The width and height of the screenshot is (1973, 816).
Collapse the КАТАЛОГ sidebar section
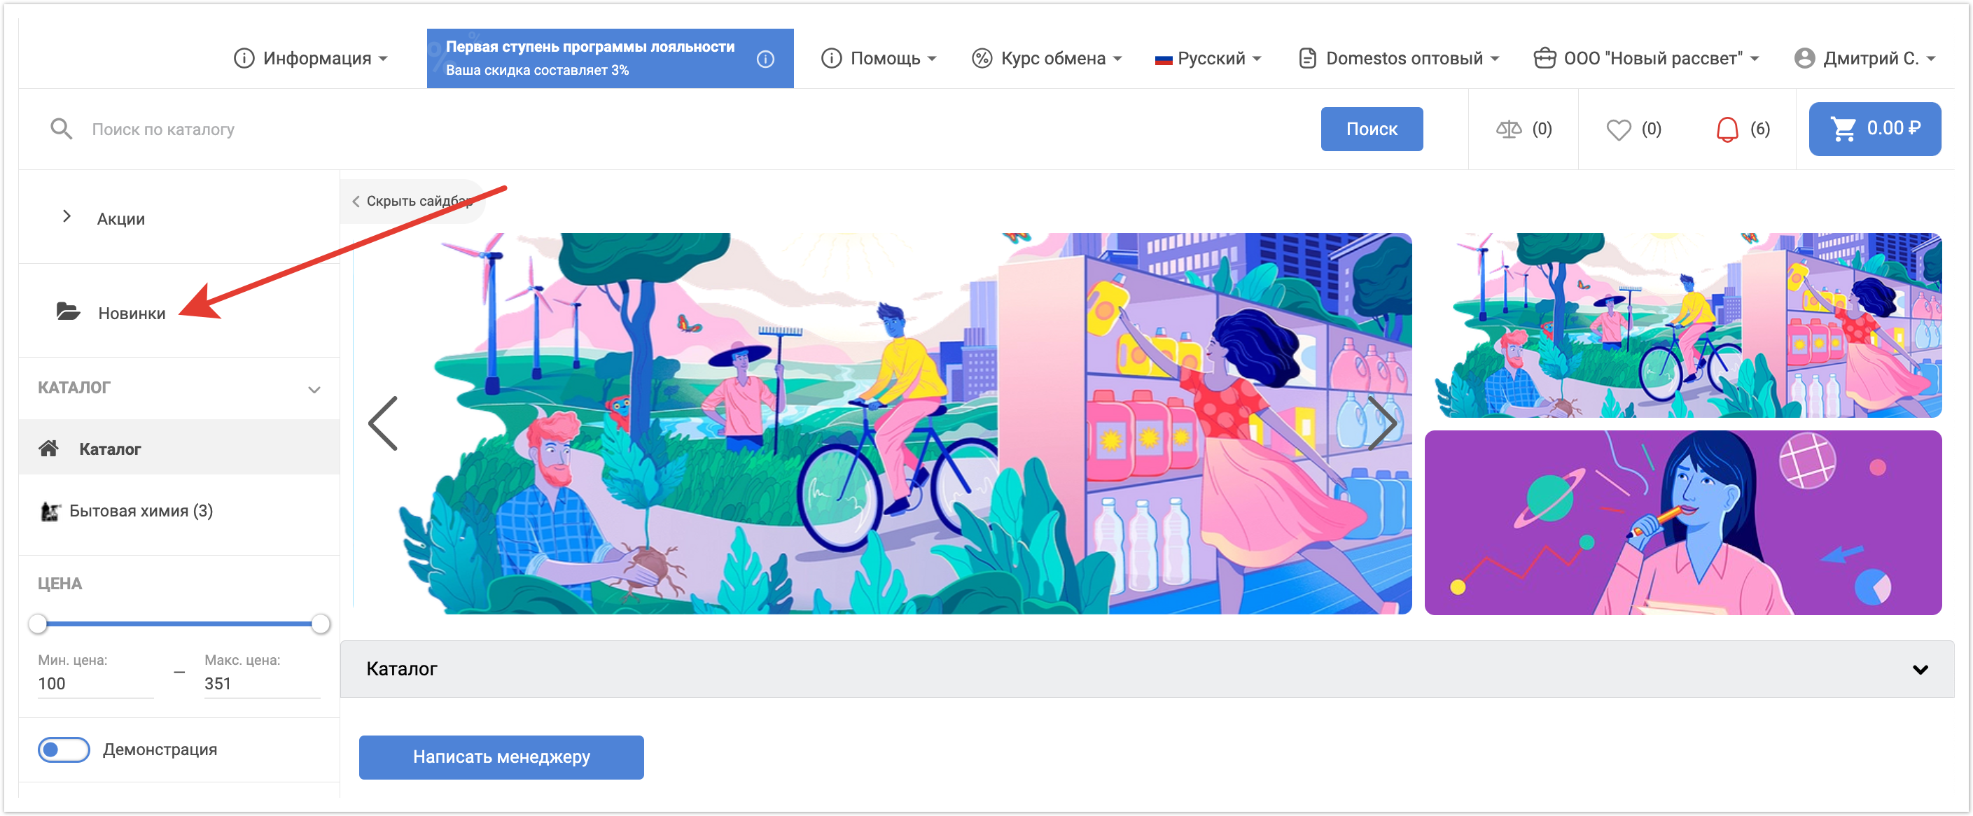coord(314,390)
